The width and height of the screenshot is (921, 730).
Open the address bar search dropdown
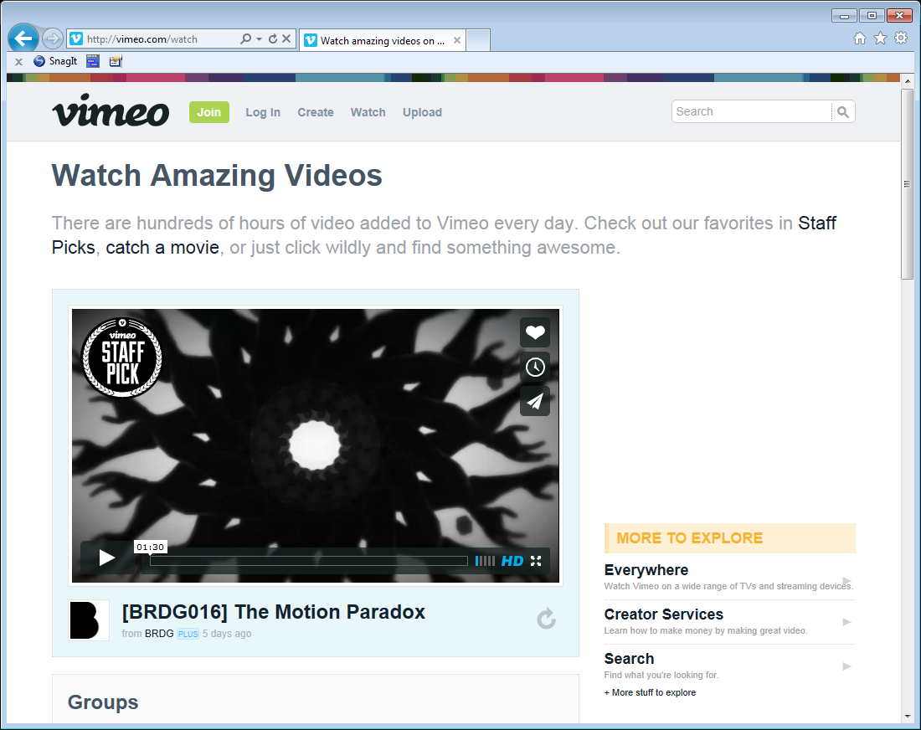(x=248, y=39)
